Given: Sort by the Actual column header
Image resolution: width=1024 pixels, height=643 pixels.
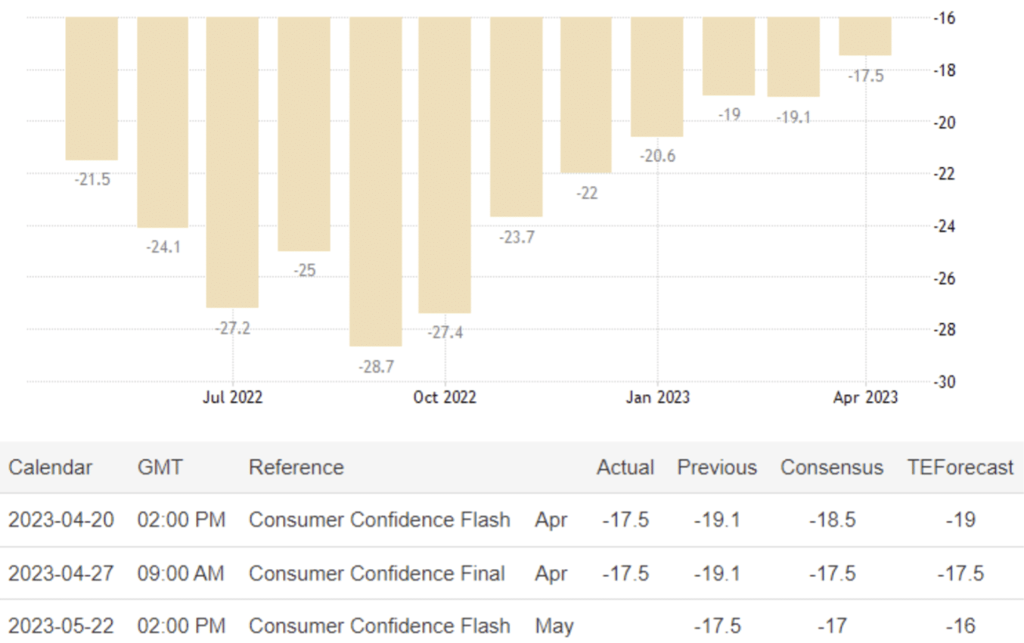Looking at the screenshot, I should pyautogui.click(x=625, y=467).
